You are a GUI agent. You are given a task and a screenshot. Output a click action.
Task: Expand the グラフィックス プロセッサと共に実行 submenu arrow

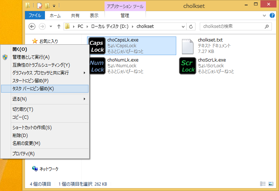click(85, 73)
